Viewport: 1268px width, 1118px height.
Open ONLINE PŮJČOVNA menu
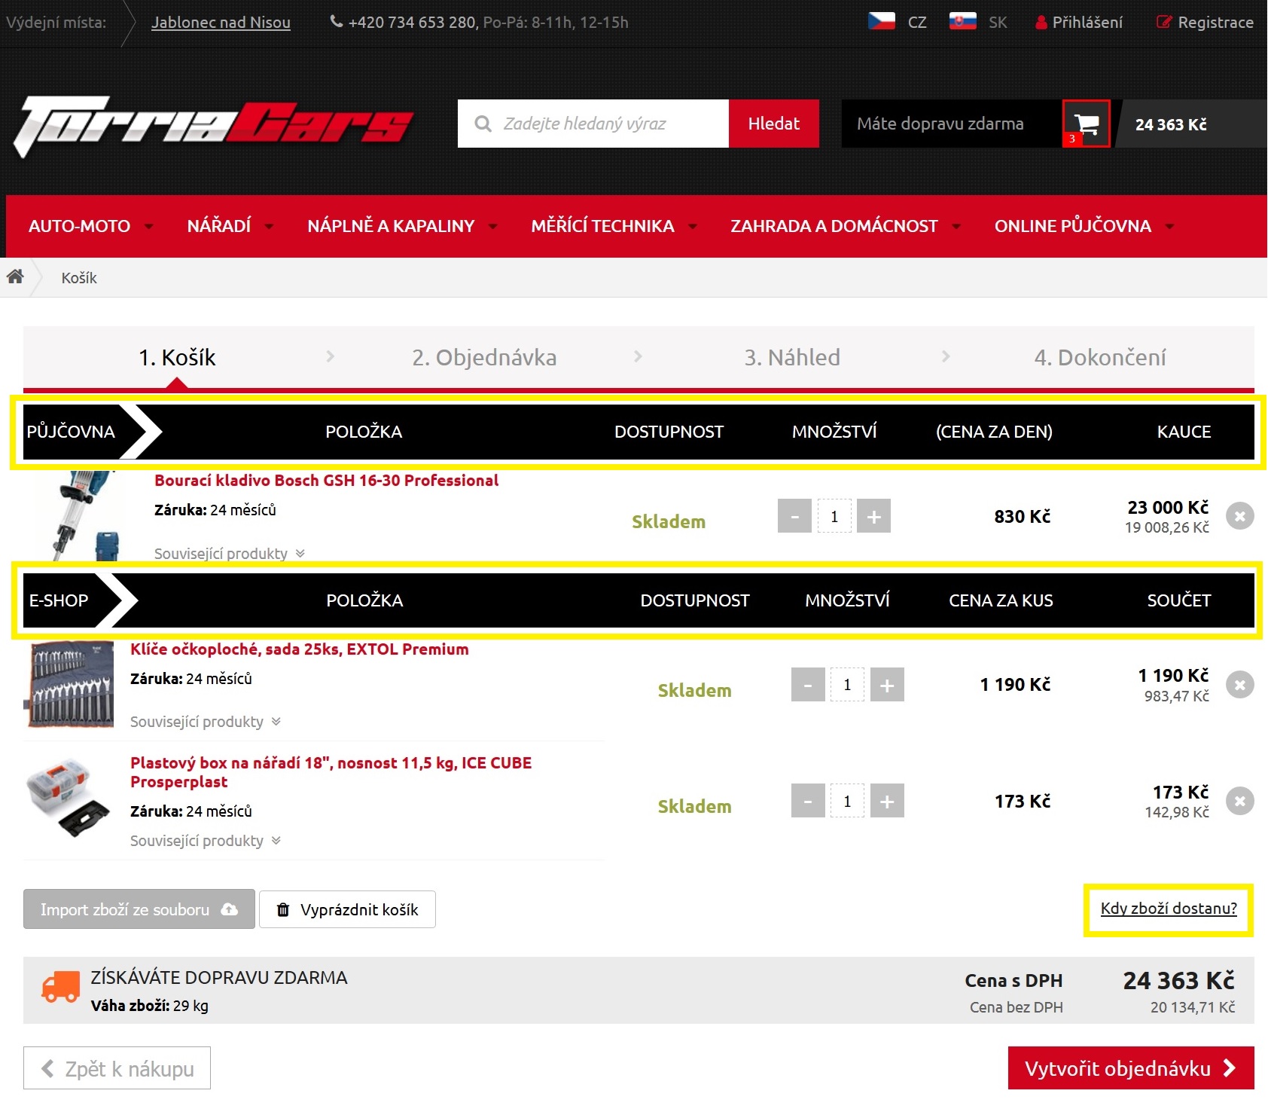point(1084,226)
